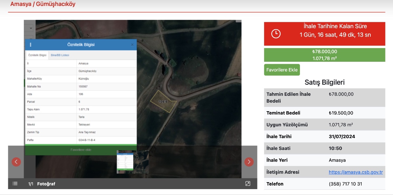
Task: Click the clock icon in countdown banner
Action: [276, 34]
